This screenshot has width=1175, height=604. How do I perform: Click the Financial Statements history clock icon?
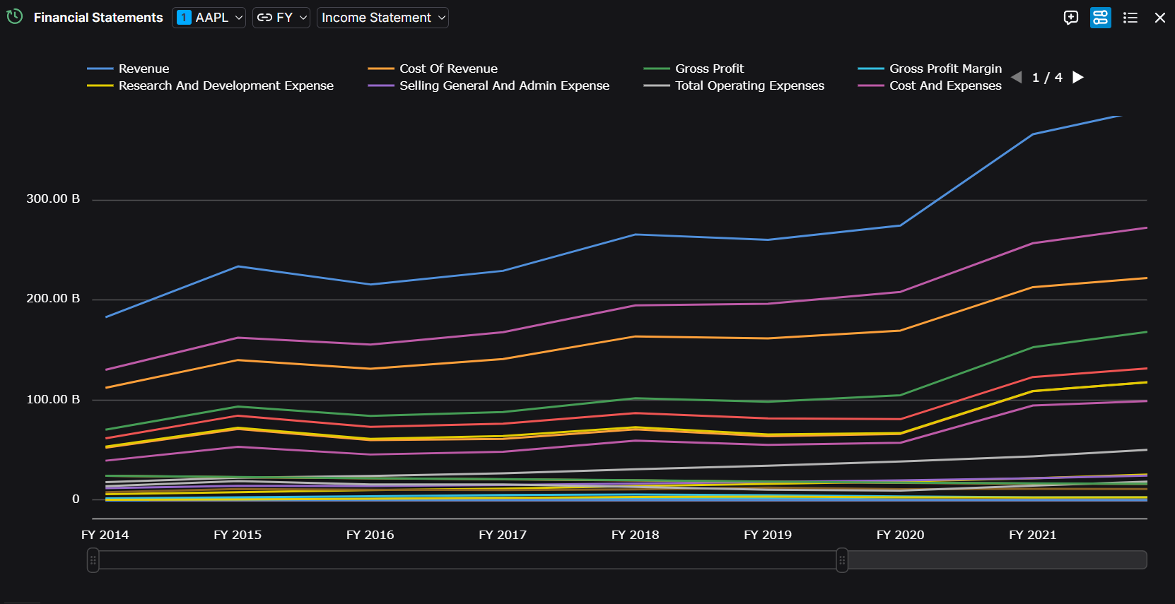point(15,17)
